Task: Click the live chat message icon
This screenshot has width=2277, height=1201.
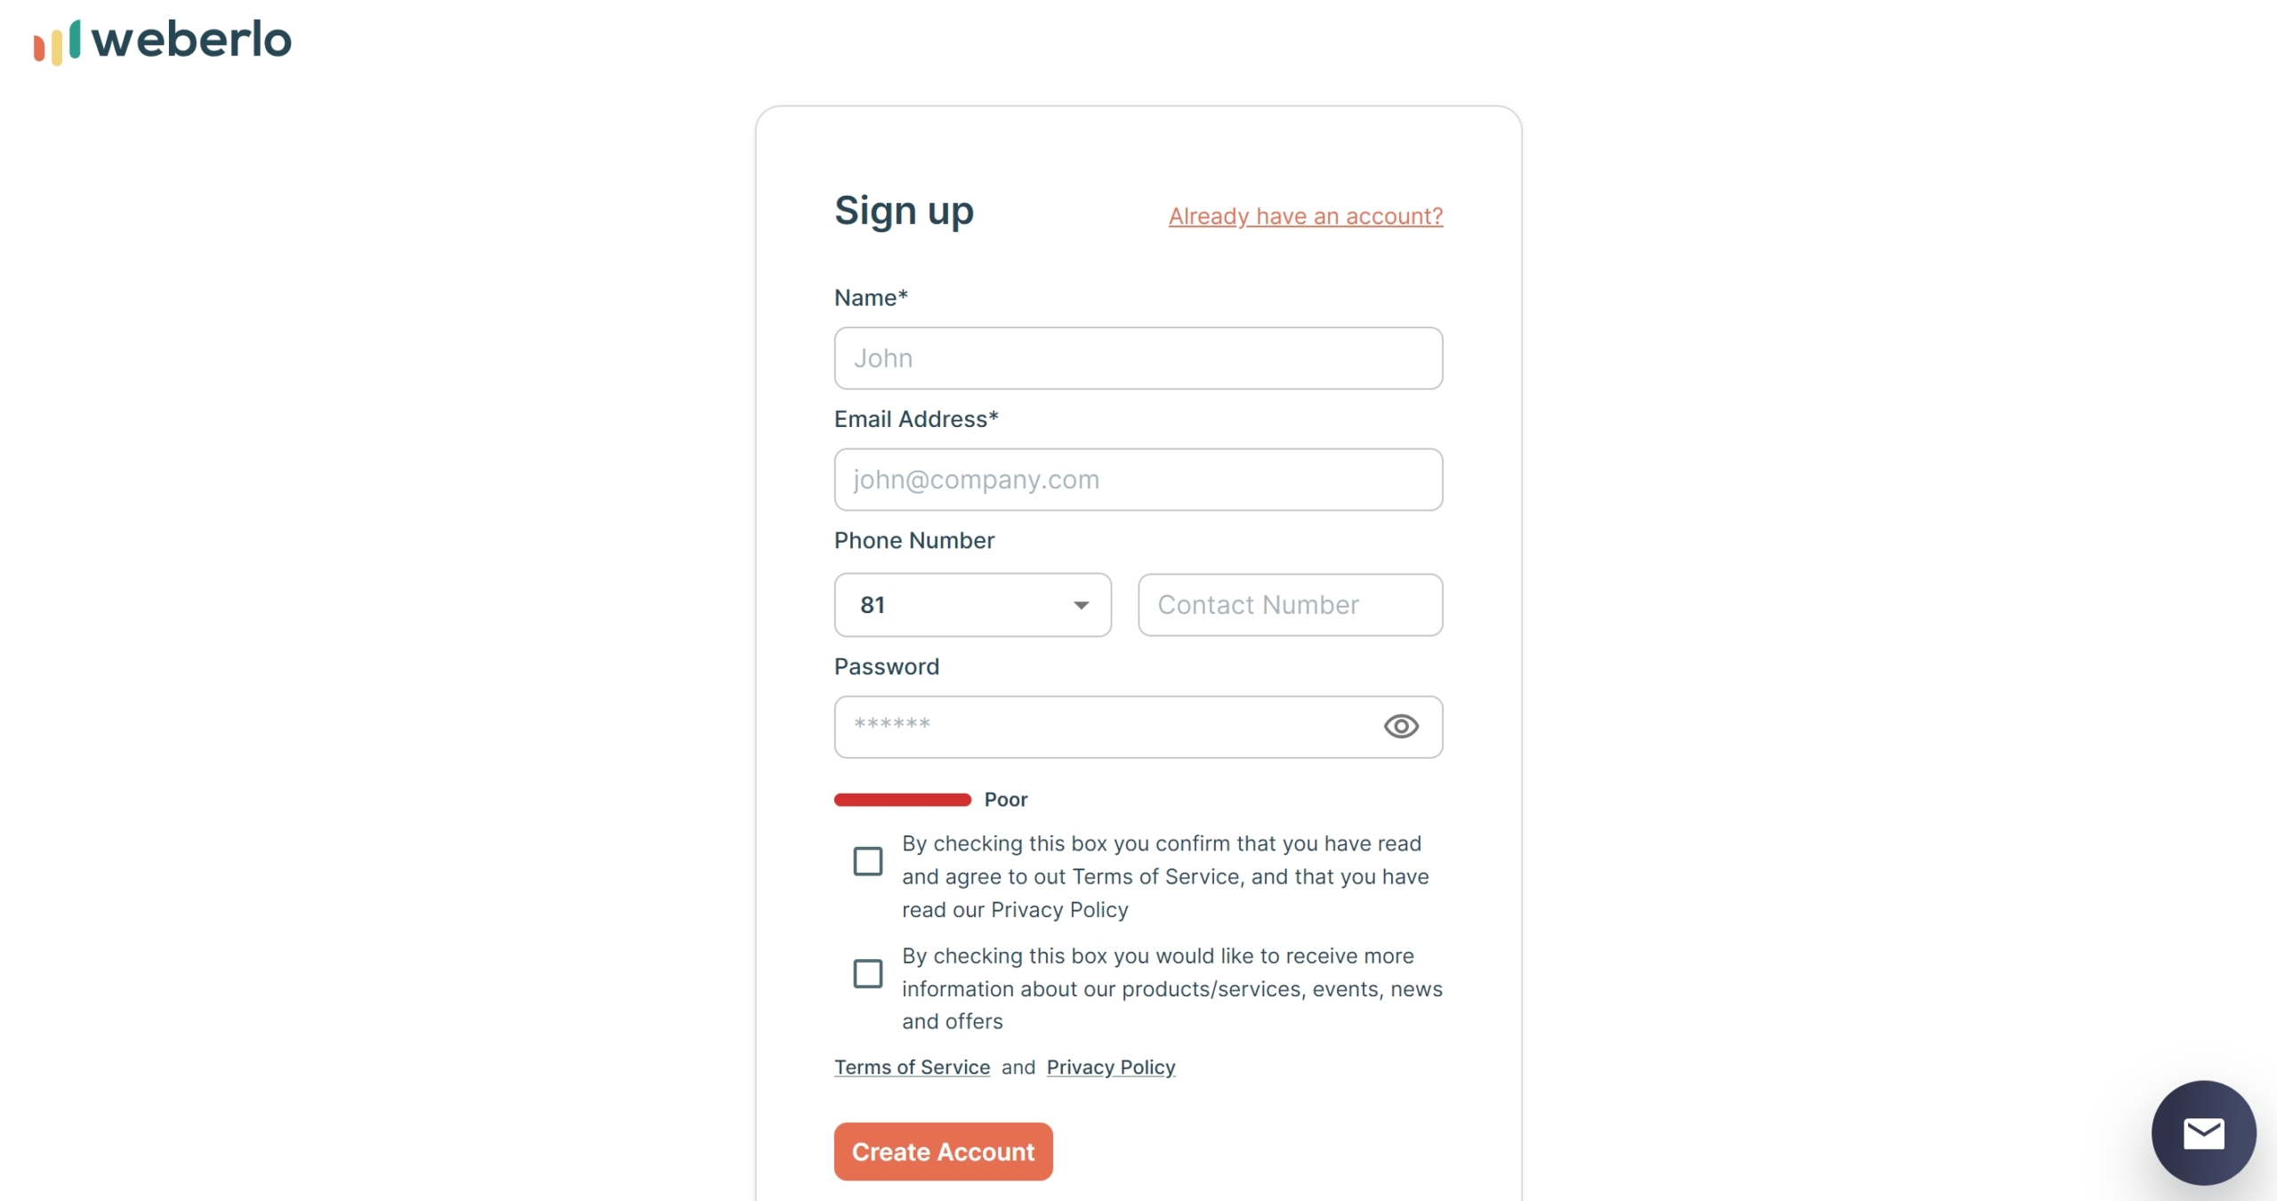Action: pyautogui.click(x=2201, y=1132)
